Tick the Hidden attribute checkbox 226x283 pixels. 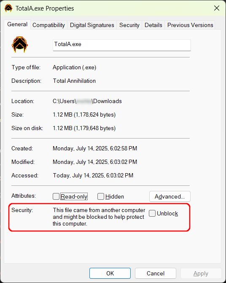pos(101,196)
